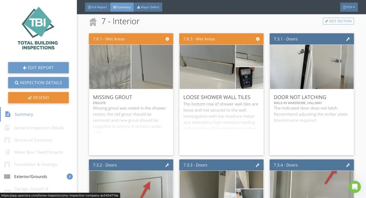Click the TBI Total Building Inspections logo
This screenshot has height=198, width=366.
pyautogui.click(x=38, y=28)
